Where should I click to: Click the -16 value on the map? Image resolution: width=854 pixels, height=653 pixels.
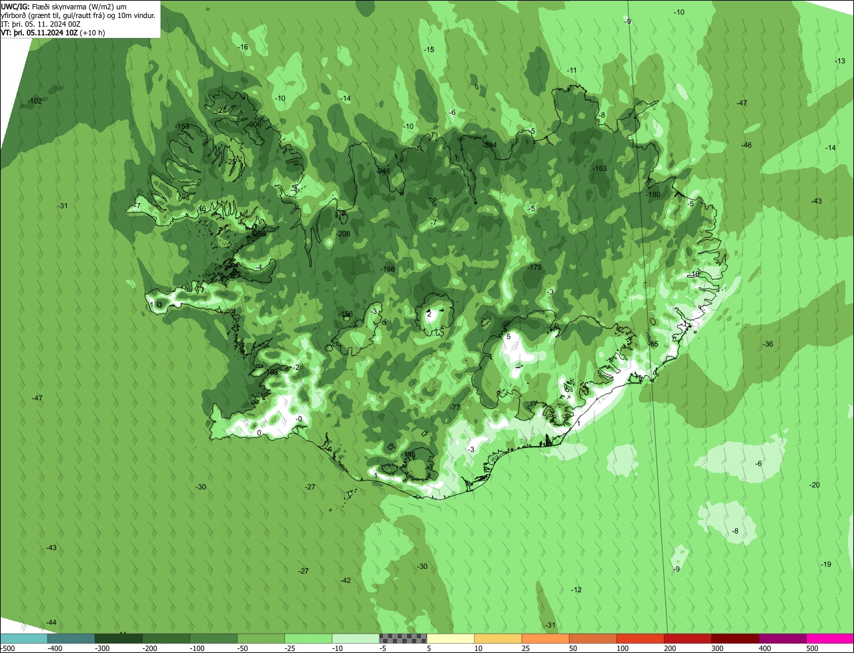click(243, 47)
